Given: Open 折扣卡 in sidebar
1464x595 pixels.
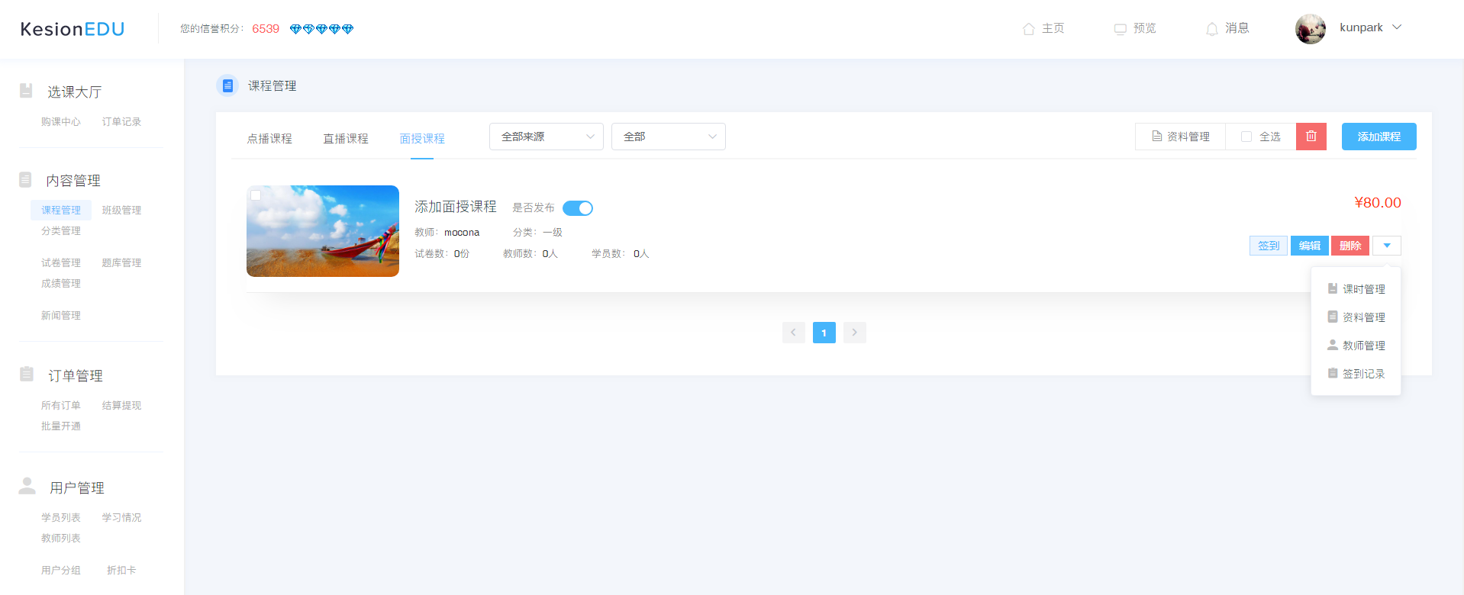Looking at the screenshot, I should point(121,570).
